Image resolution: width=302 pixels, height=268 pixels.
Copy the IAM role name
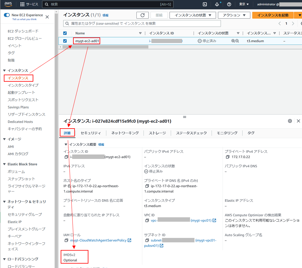[66, 240]
